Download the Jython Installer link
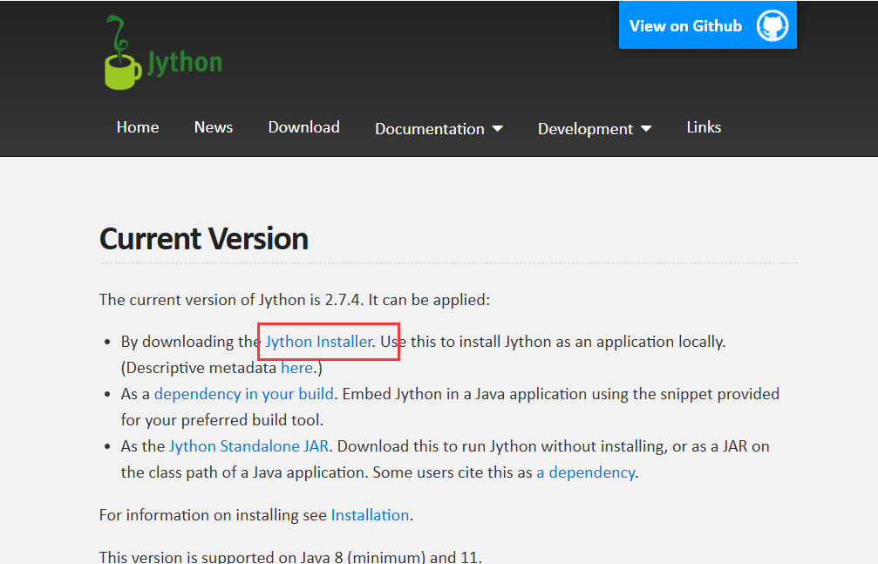 318,342
